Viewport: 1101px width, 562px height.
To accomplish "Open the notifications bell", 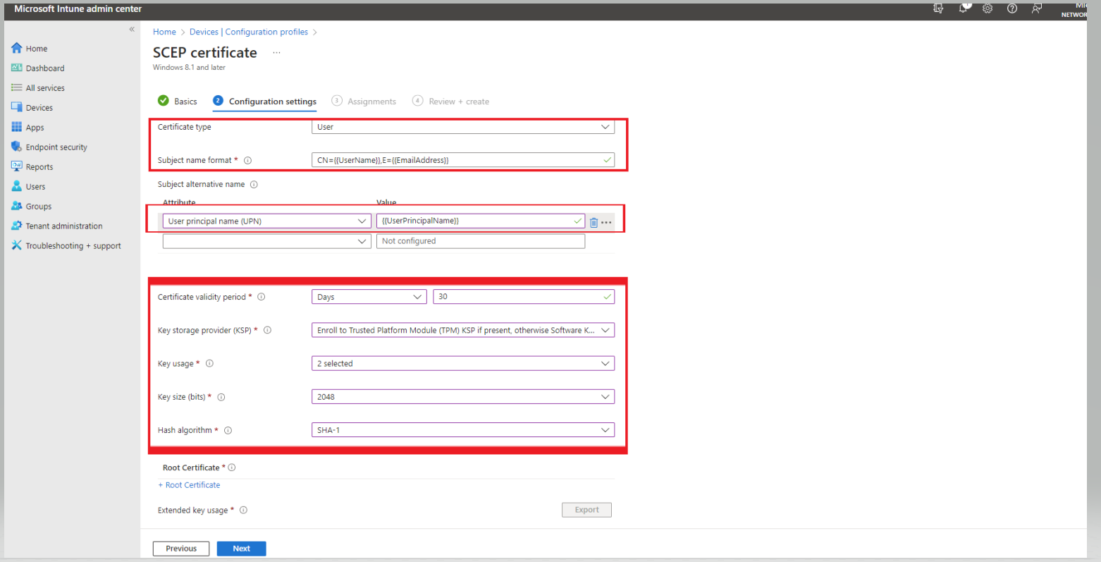I will [x=963, y=9].
